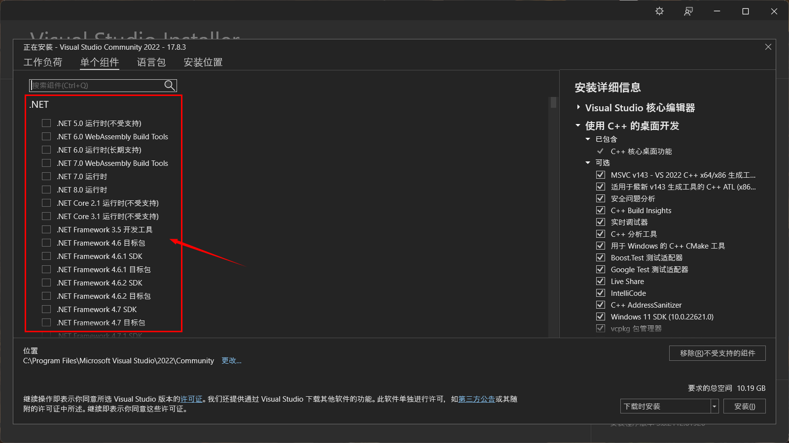The height and width of the screenshot is (443, 789).
Task: Check .NET 5.0 运行时(不受支持)
Action: coord(46,123)
